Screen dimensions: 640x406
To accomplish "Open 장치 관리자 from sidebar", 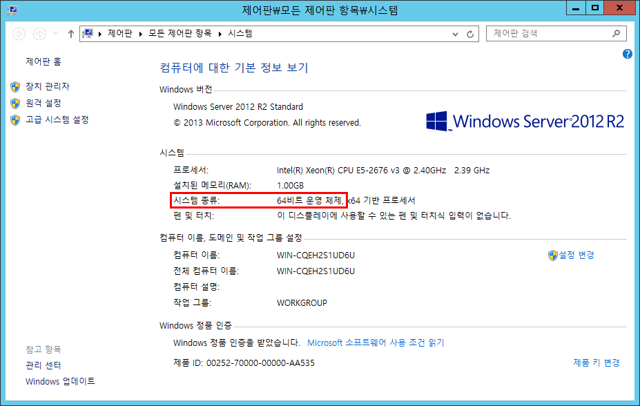I will (x=48, y=86).
